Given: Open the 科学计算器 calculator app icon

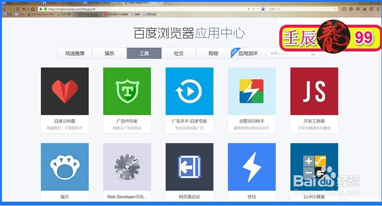Looking at the screenshot, I should coord(314,167).
